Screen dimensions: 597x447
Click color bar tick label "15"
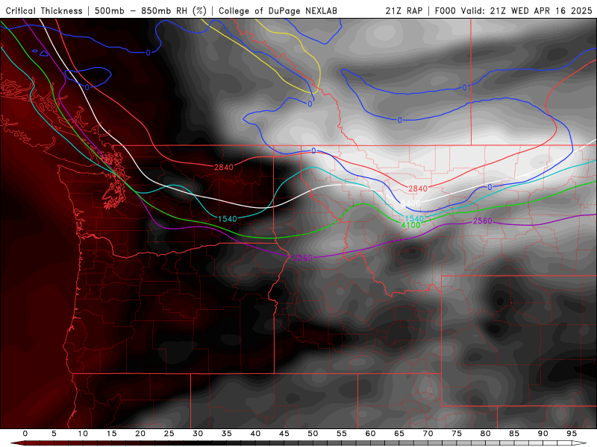[111, 434]
